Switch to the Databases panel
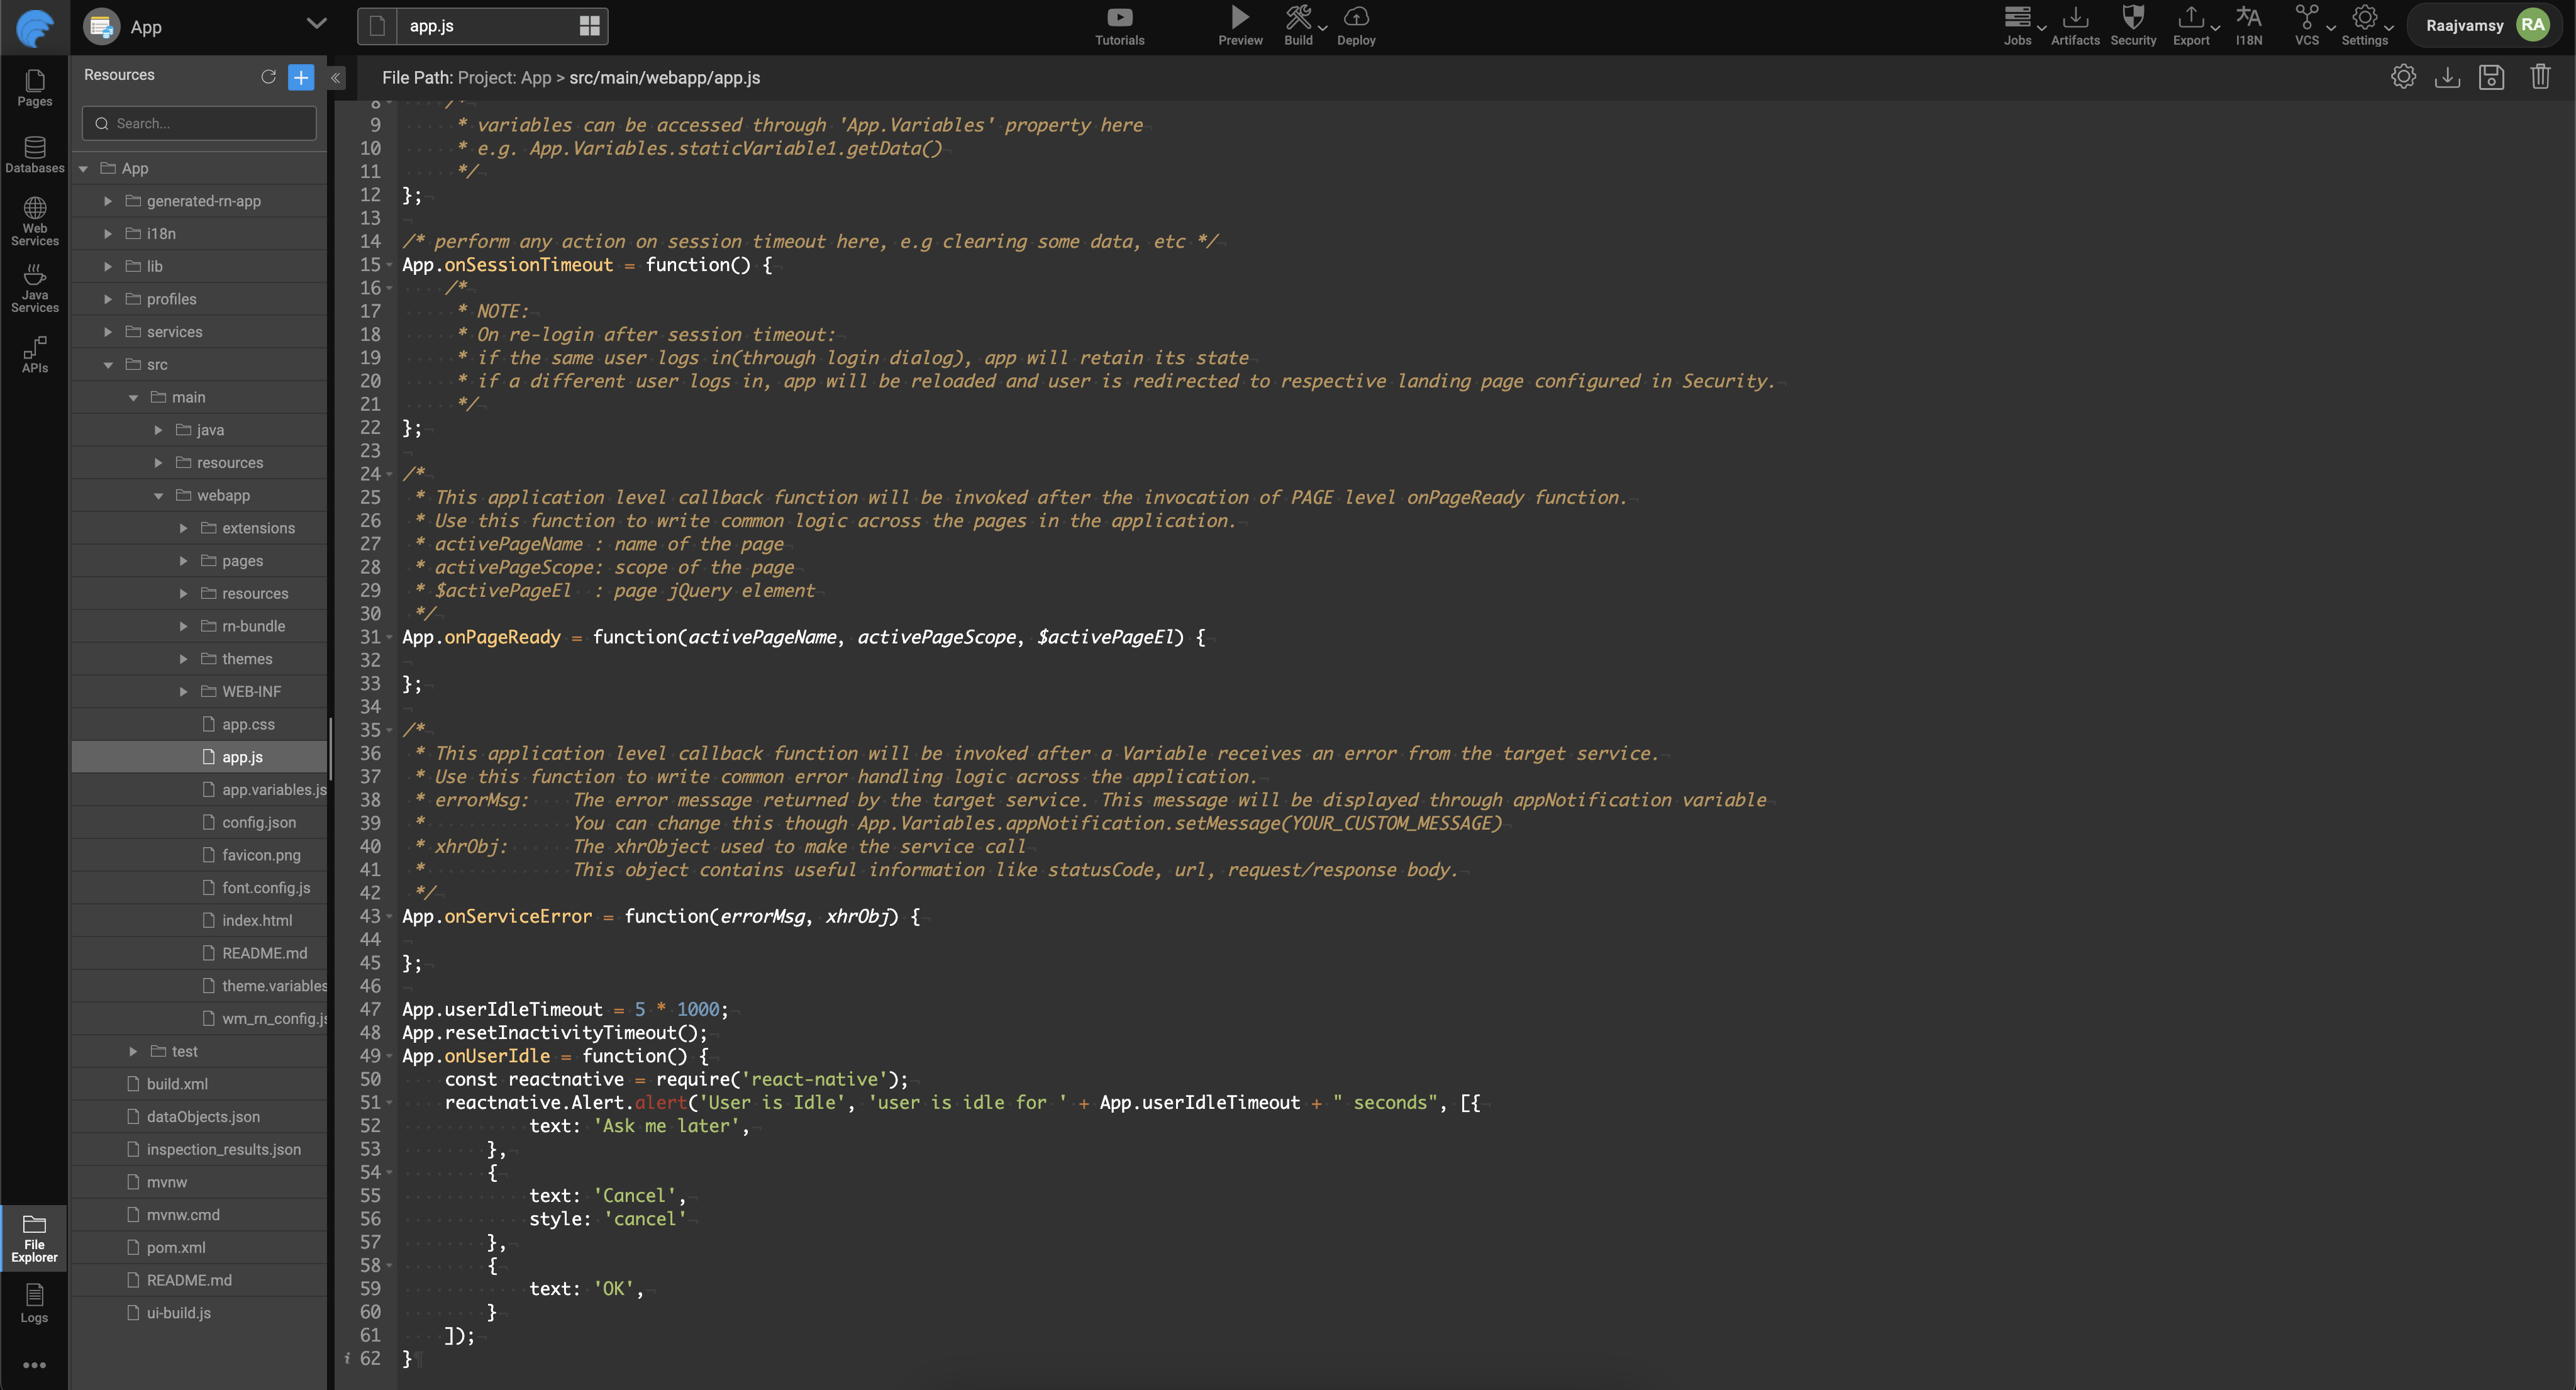Viewport: 2576px width, 1390px height. pyautogui.click(x=34, y=155)
